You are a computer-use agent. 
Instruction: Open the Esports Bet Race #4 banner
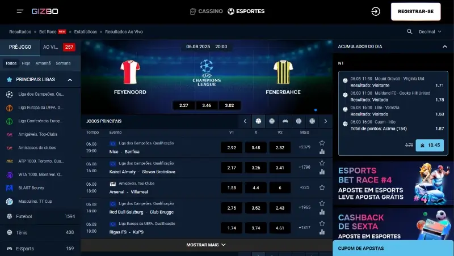click(393, 184)
